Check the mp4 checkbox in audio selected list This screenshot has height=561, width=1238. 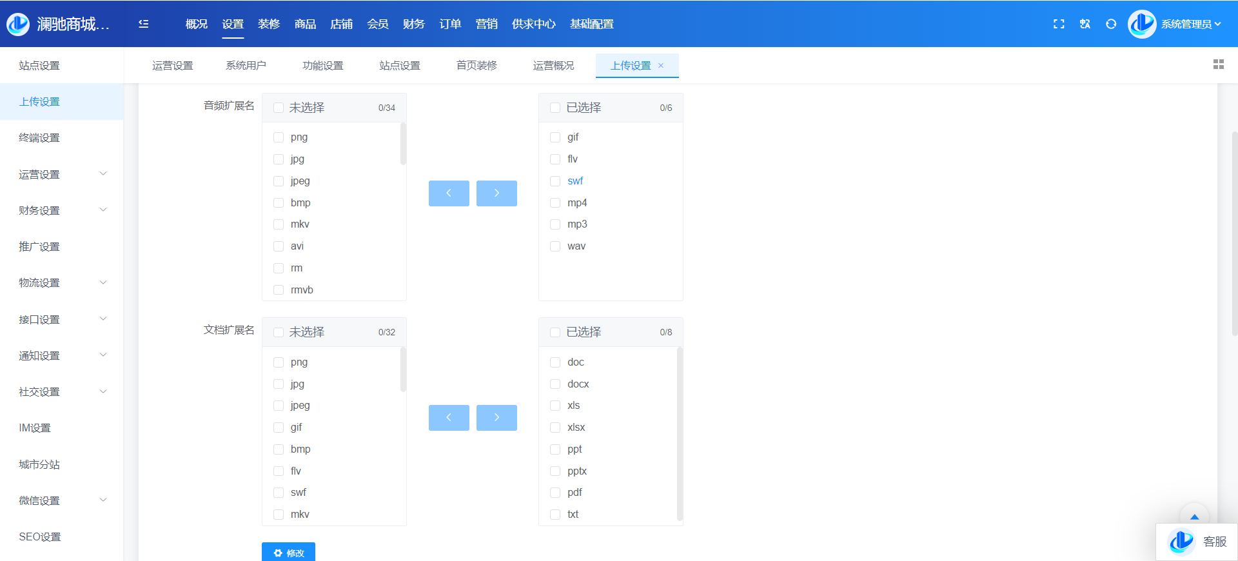tap(555, 203)
